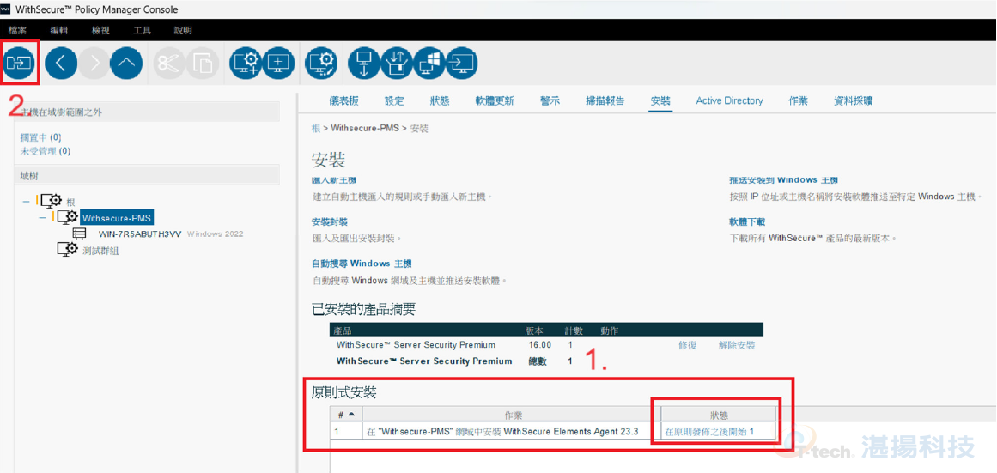Click the domain properties icon (monitor with gear)
997x473 pixels.
[x=321, y=63]
